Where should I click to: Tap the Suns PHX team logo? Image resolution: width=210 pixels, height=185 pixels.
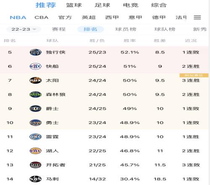(36, 80)
